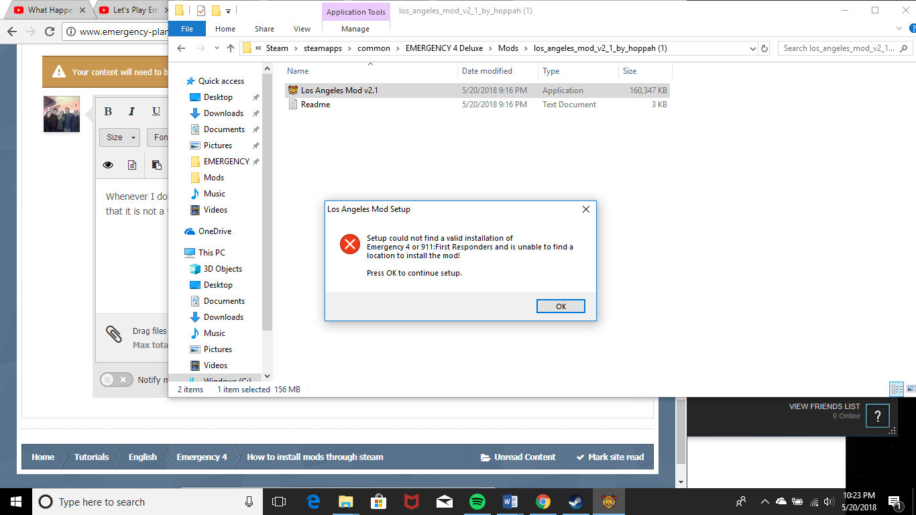This screenshot has width=916, height=515.
Task: Open Steam from the taskbar
Action: coord(576,502)
